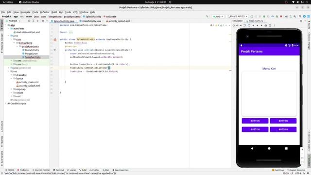Image resolution: width=311 pixels, height=175 pixels.
Task: Collapse the manifests folder in tree
Action: click(9, 29)
